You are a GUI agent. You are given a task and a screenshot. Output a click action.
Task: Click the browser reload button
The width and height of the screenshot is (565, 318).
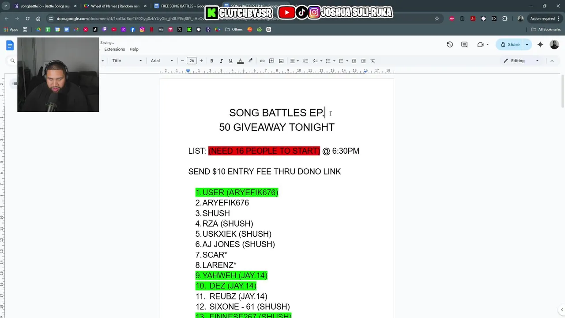coord(27,19)
